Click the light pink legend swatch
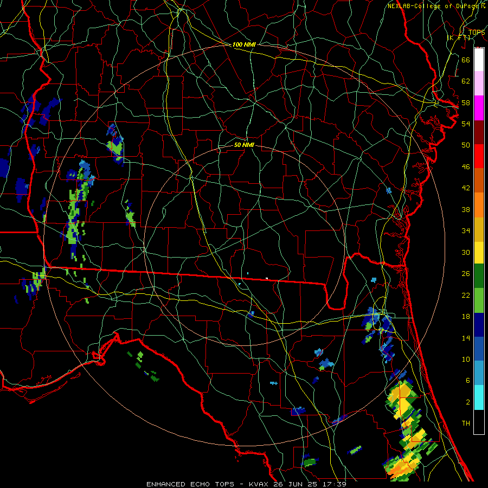 click(x=479, y=83)
